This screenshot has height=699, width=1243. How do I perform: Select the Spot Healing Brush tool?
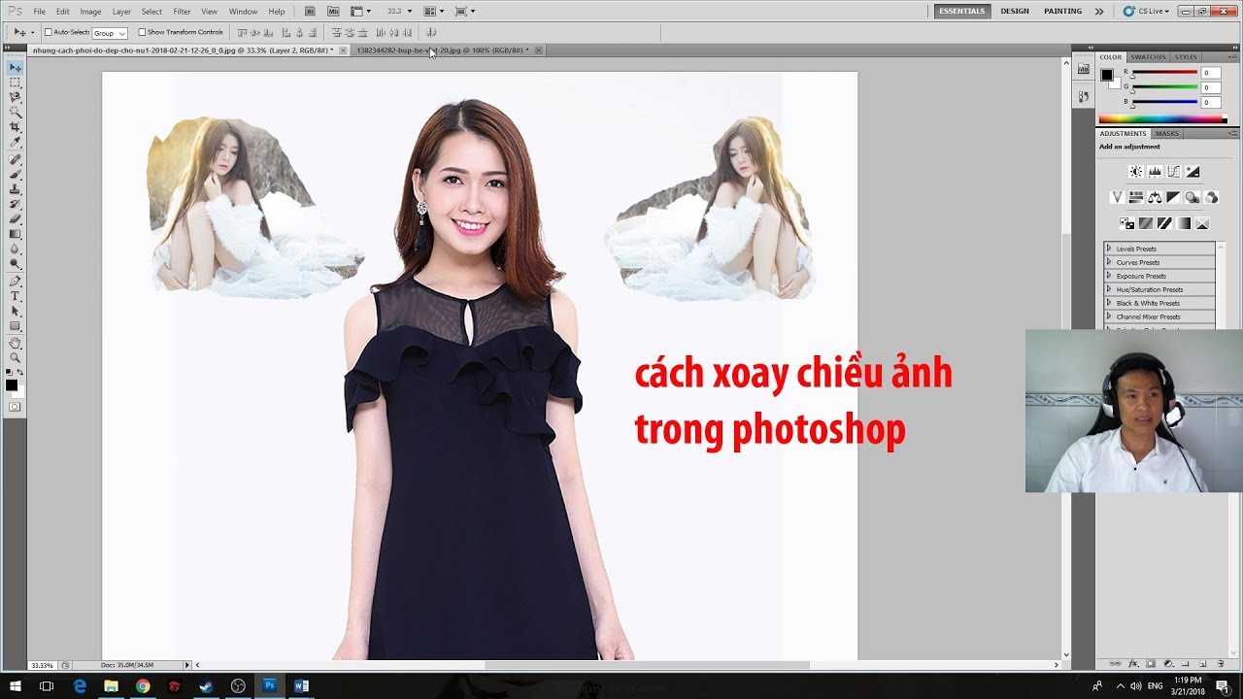pos(15,159)
